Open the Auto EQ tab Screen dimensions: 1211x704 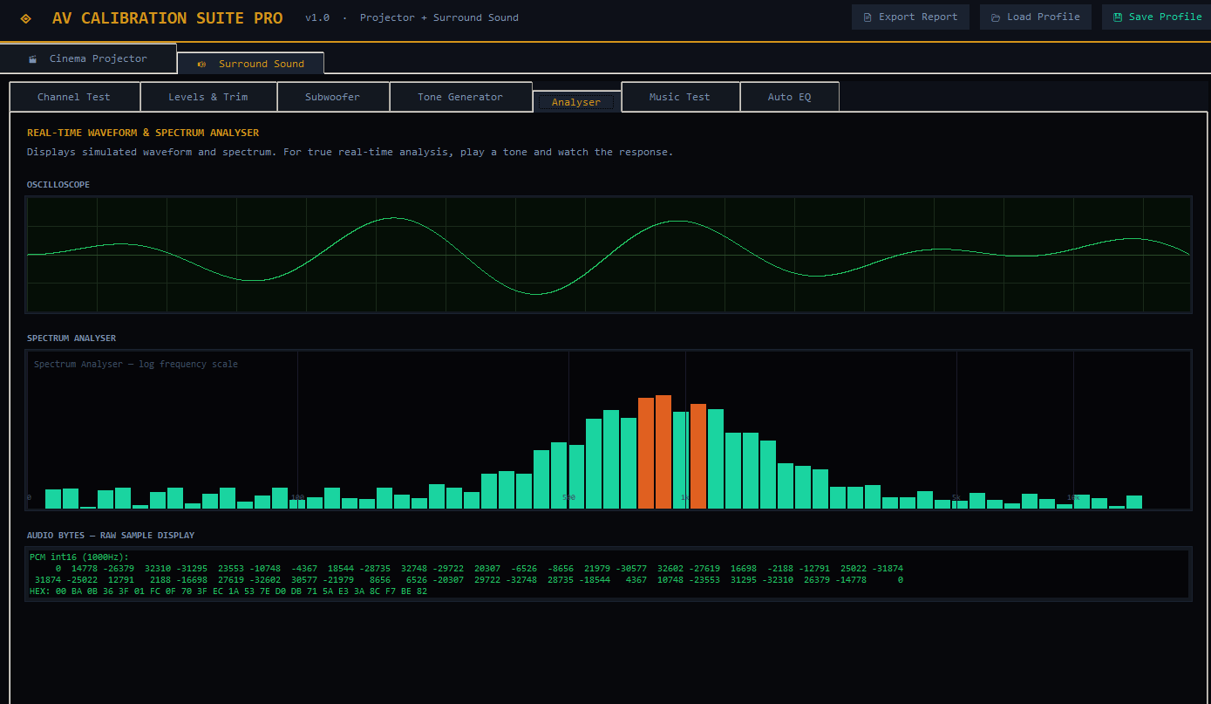(x=789, y=97)
